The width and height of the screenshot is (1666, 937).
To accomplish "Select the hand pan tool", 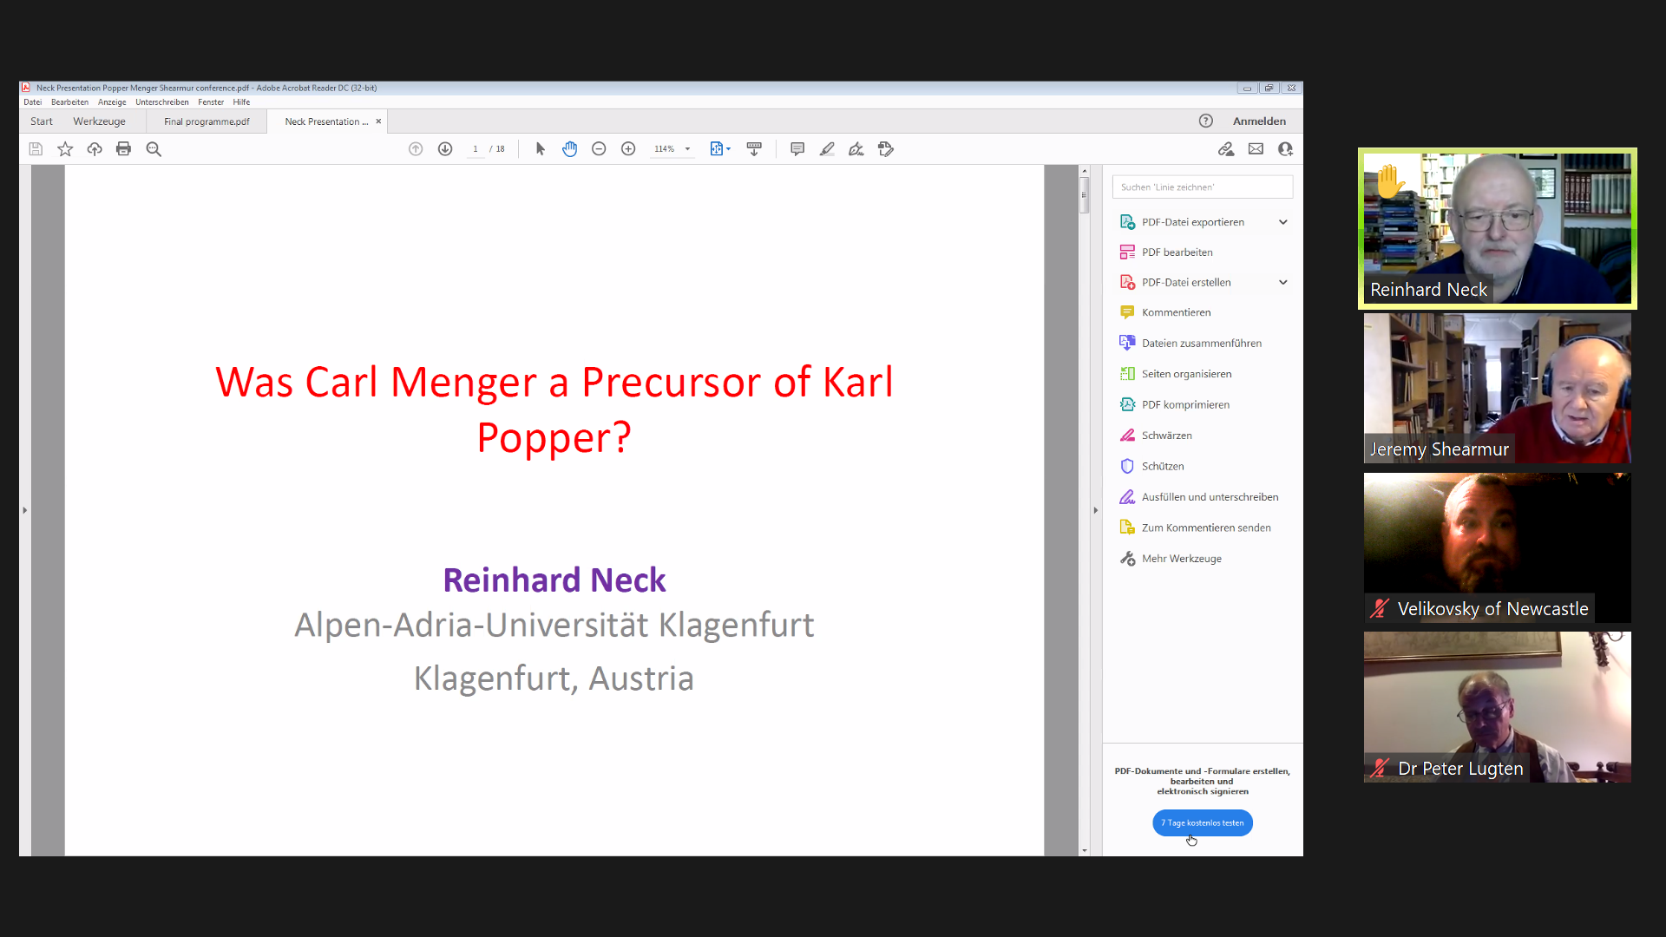I will [569, 149].
